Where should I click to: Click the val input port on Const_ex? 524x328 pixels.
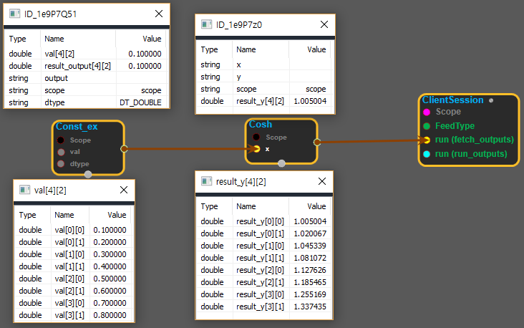[x=61, y=152]
